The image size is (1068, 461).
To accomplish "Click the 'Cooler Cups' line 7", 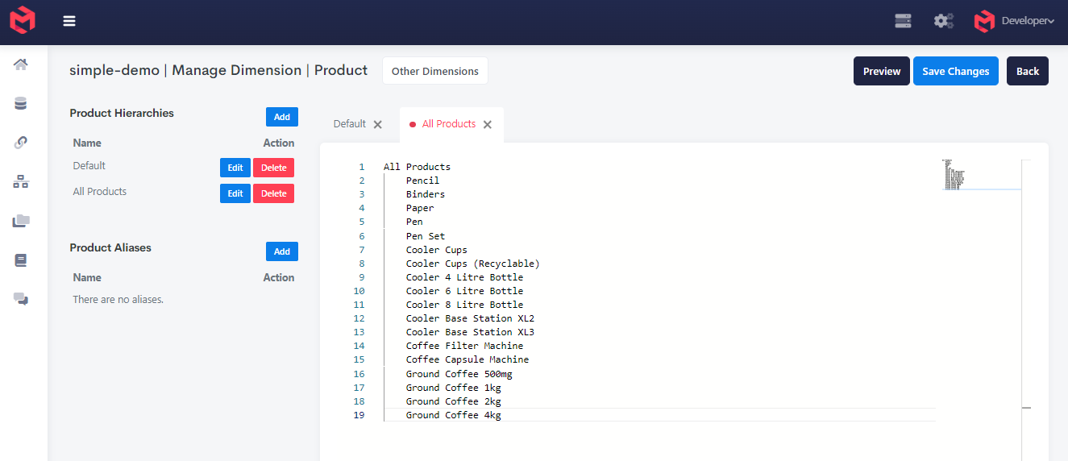I will coord(436,250).
